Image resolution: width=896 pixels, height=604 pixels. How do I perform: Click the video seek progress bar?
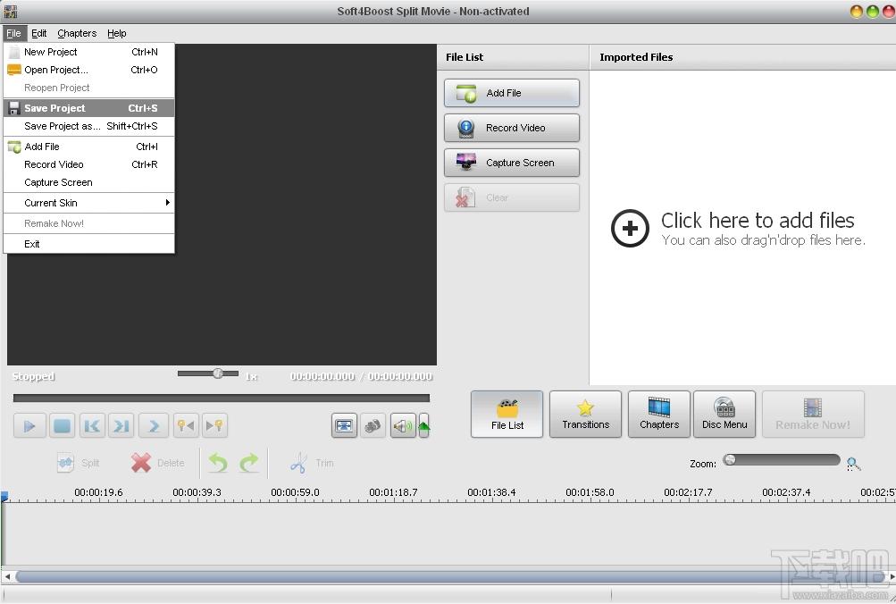point(222,398)
